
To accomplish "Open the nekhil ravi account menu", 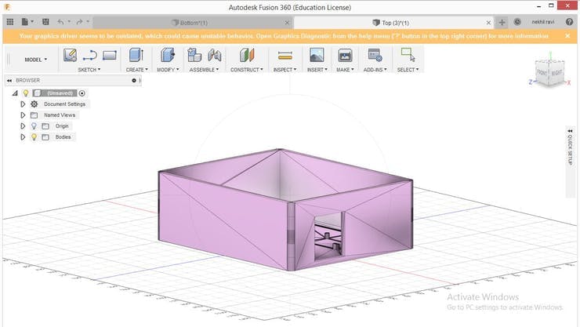I will tap(542, 22).
